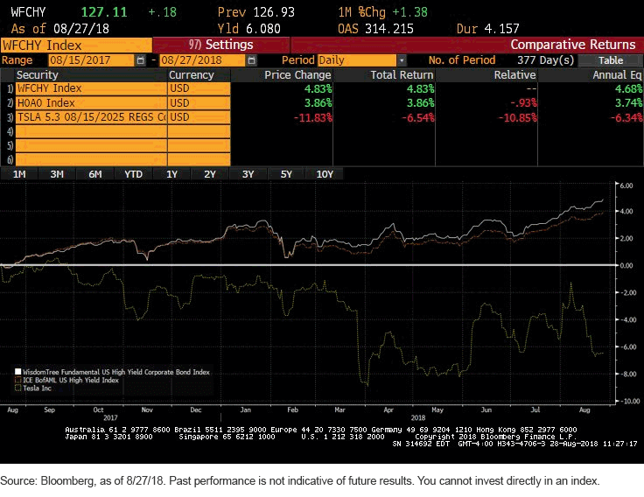Expand the Period Daily dropdown arrow

[x=402, y=60]
